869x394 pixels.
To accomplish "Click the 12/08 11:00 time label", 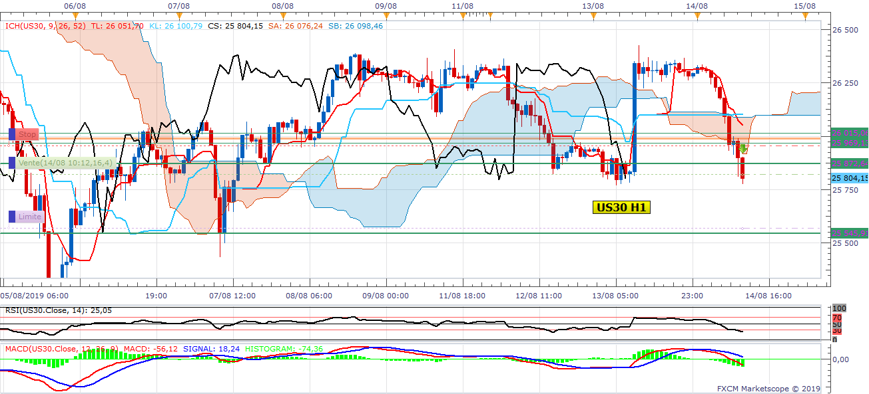I will click(x=539, y=296).
